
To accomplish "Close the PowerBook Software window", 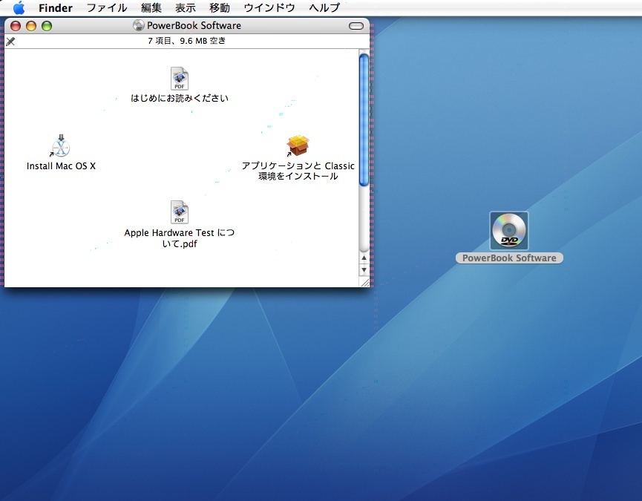I will pyautogui.click(x=16, y=26).
